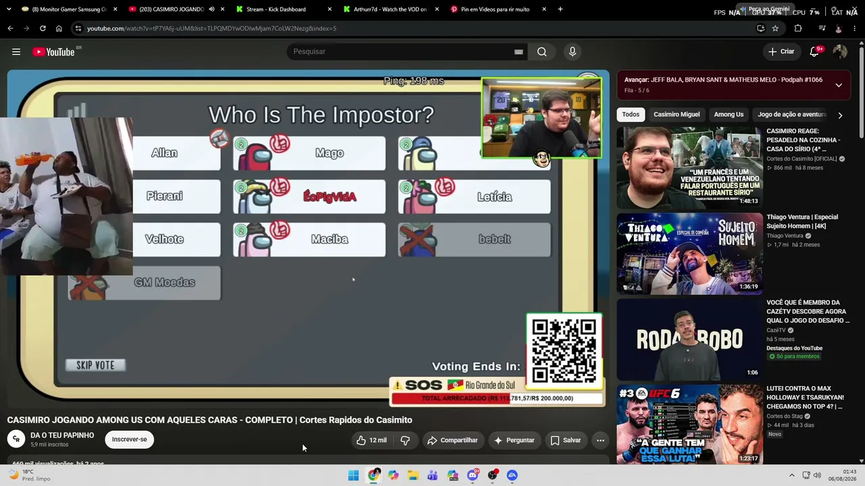865x486 pixels.
Task: Like the video with thumbs up
Action: tap(372, 440)
